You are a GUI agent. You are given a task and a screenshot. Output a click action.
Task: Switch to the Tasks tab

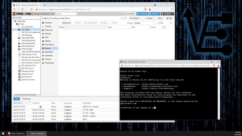point(17,99)
